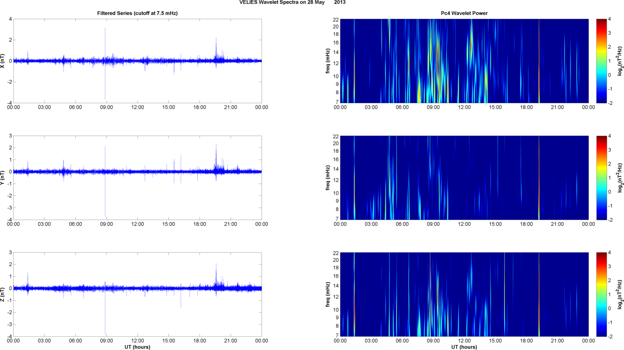The height and width of the screenshot is (350, 624).
Task: Click the color bar beside the middle wavelet plot
Action: coord(601,178)
